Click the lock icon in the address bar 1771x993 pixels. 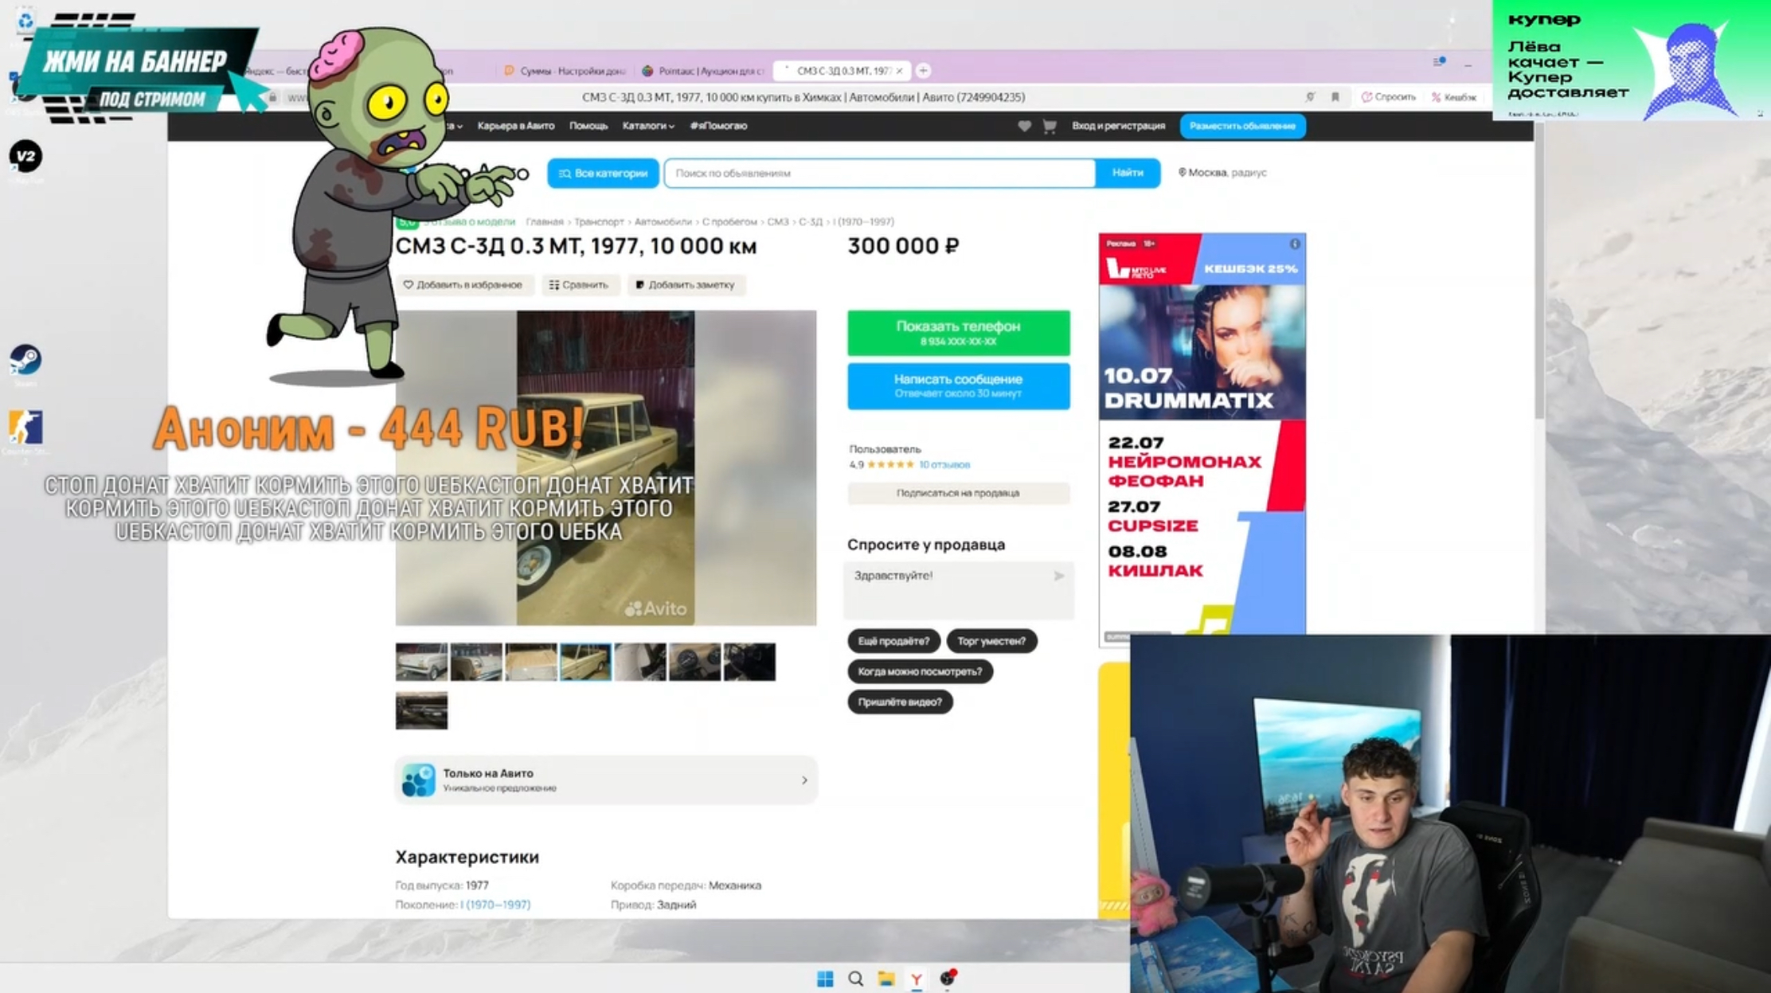pyautogui.click(x=272, y=97)
